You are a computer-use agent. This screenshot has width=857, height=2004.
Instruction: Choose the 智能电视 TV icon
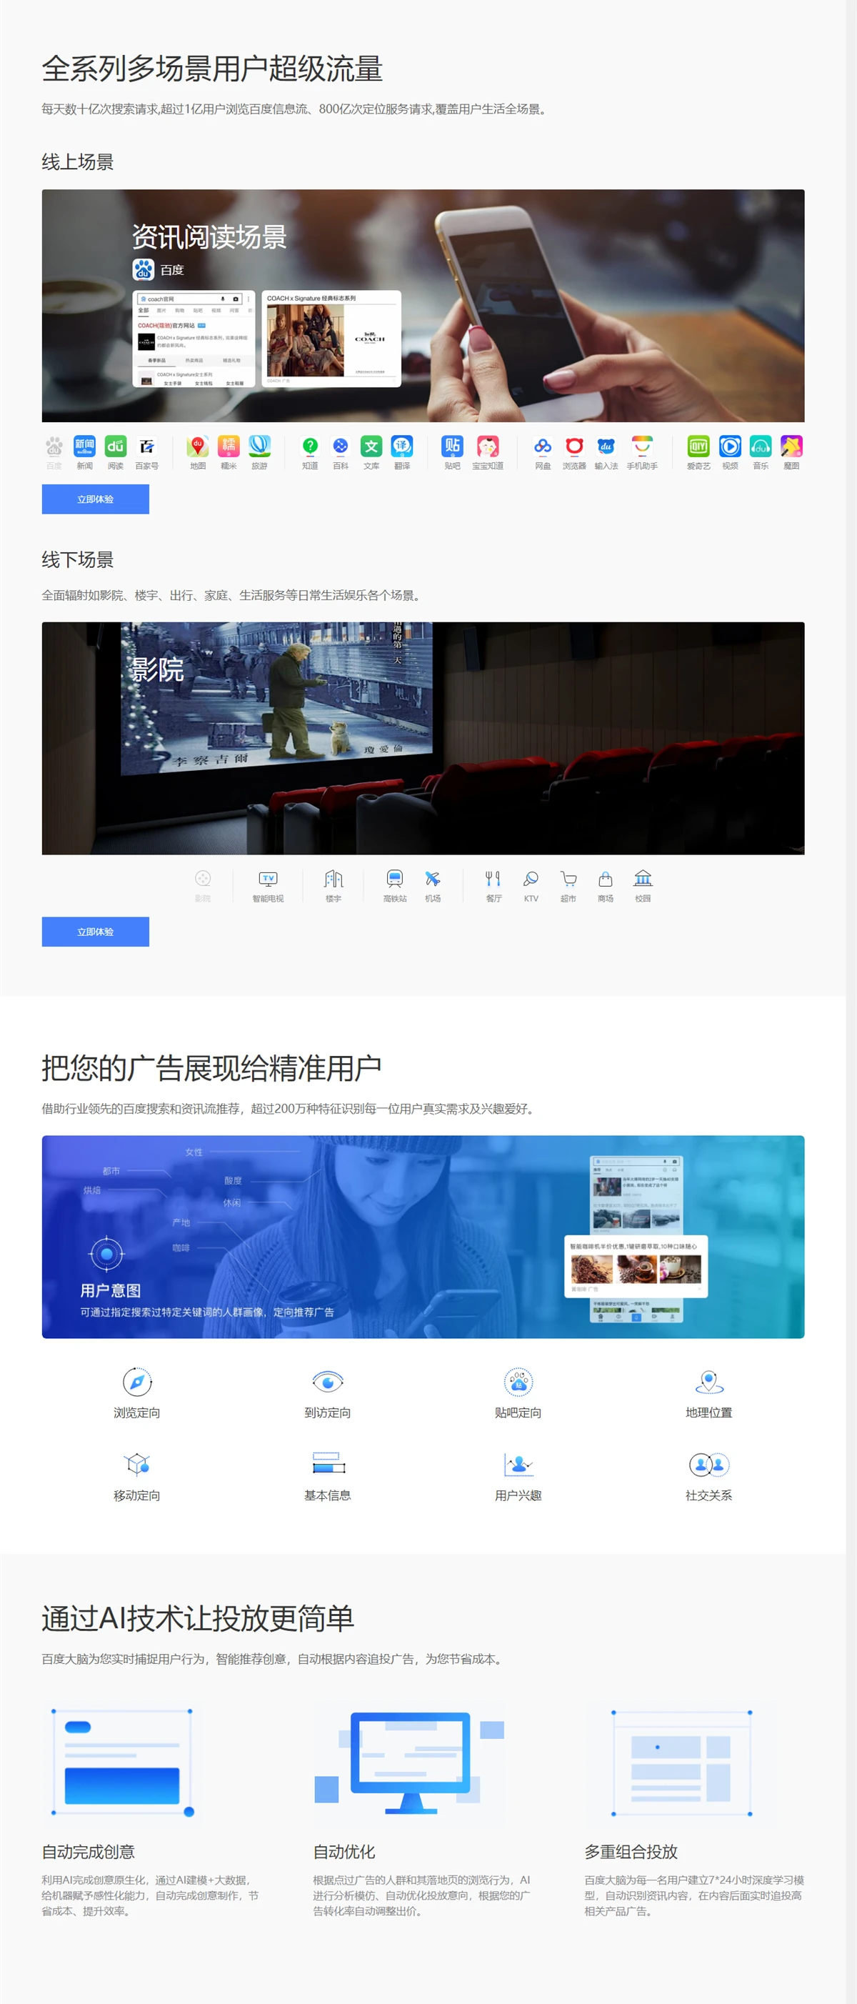coord(268,879)
